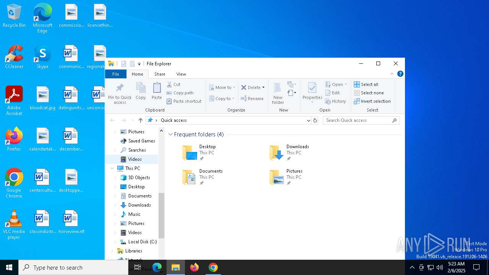The image size is (489, 275).
Task: Open the notification center in taskbar
Action: [x=476, y=267]
